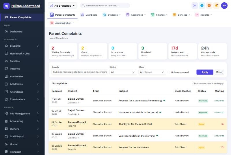Open the Services top menu
The height and width of the screenshot is (155, 231).
click(181, 15)
